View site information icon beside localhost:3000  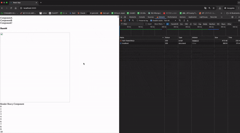[x=21, y=8]
